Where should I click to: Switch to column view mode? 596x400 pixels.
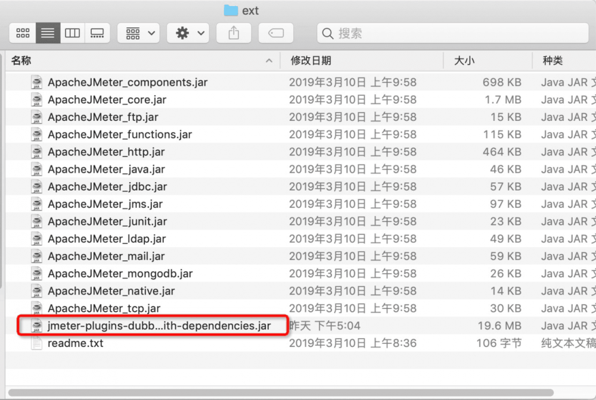click(x=72, y=33)
